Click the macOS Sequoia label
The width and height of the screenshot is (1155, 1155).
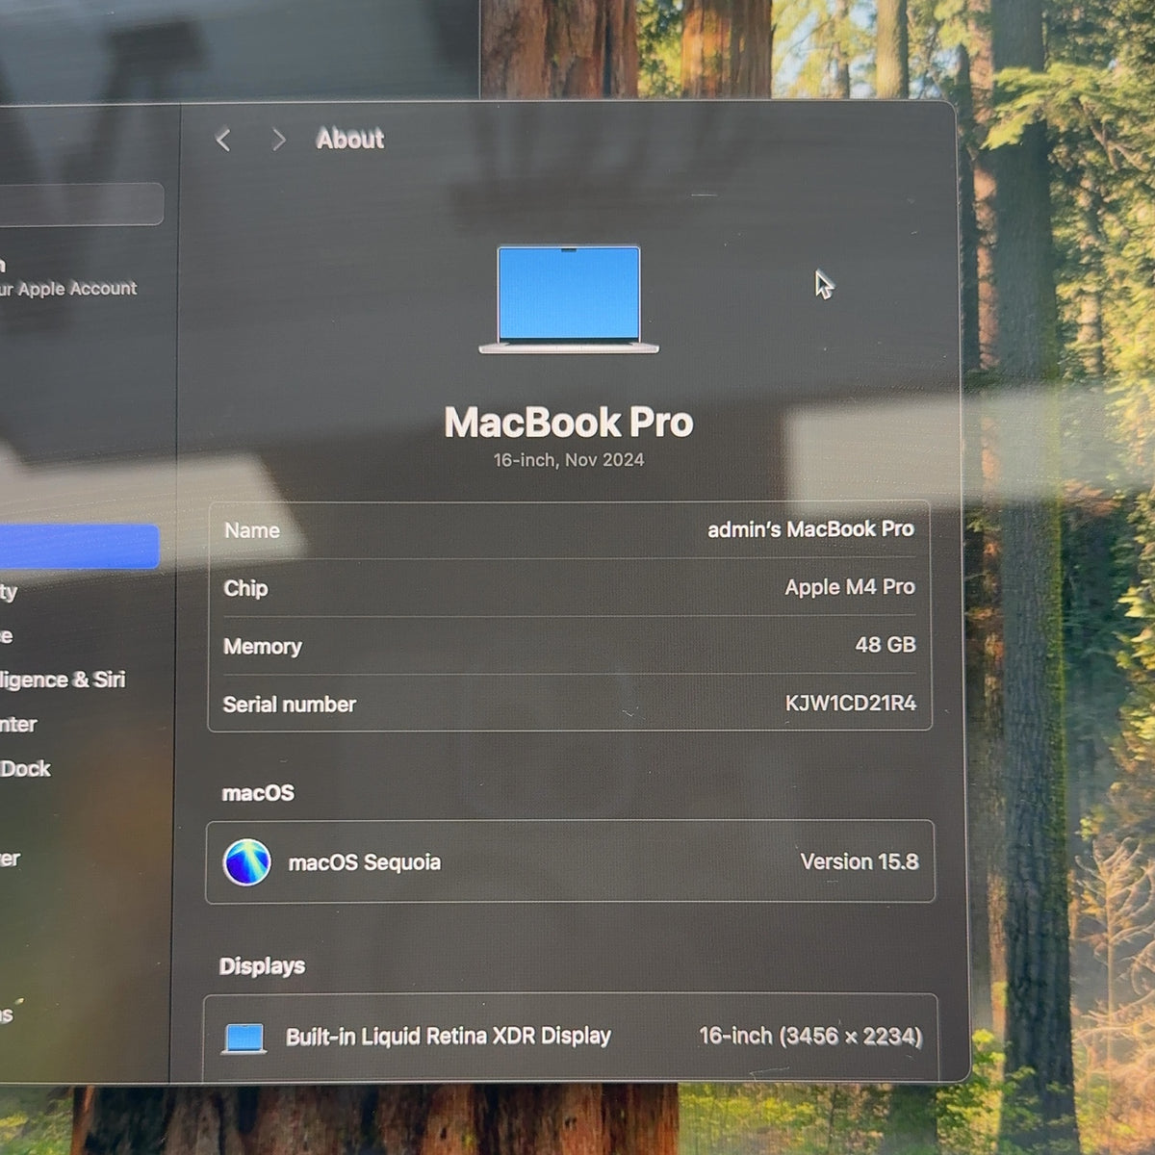point(365,862)
